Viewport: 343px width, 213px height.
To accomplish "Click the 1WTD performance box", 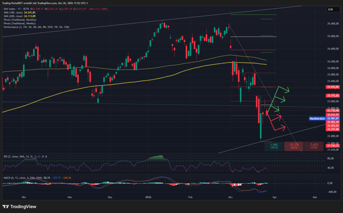I will (274, 146).
